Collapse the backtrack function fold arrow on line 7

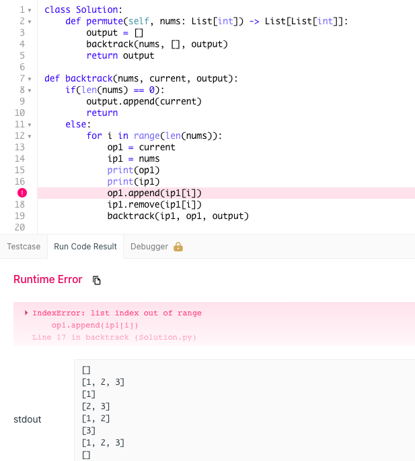[30, 79]
